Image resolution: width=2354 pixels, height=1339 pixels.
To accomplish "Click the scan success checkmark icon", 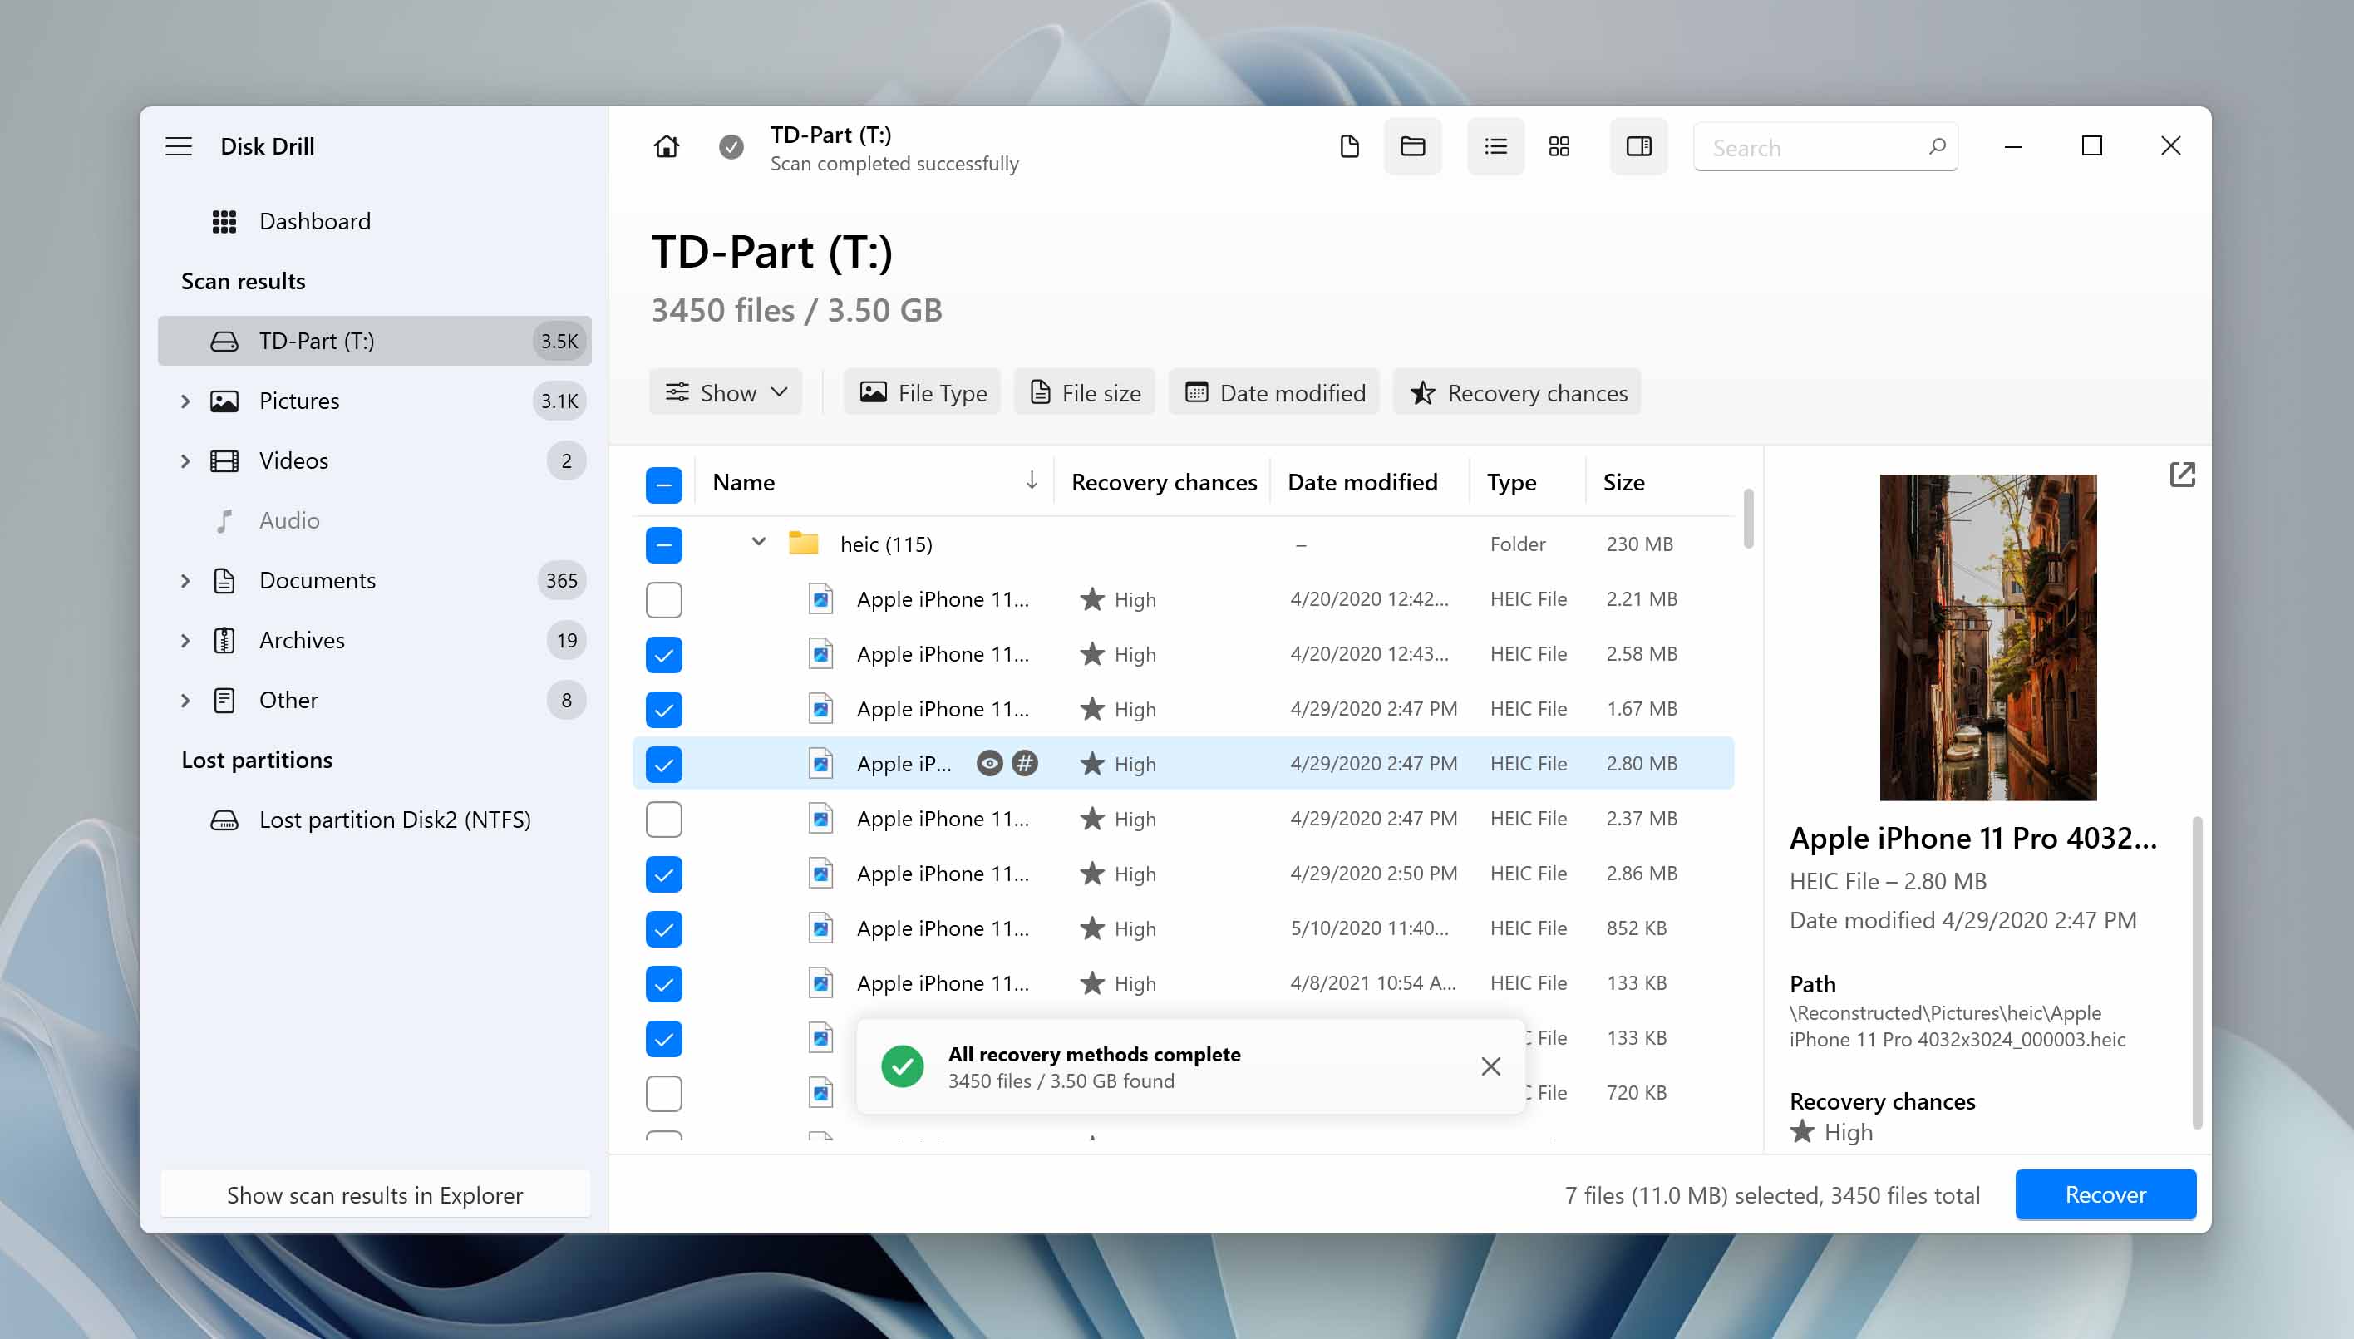I will (731, 147).
